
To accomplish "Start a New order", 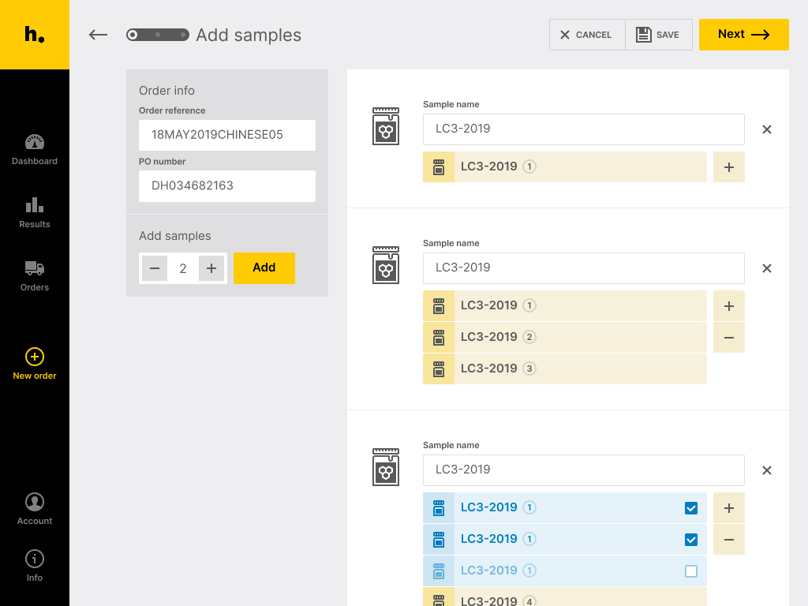I will (35, 365).
